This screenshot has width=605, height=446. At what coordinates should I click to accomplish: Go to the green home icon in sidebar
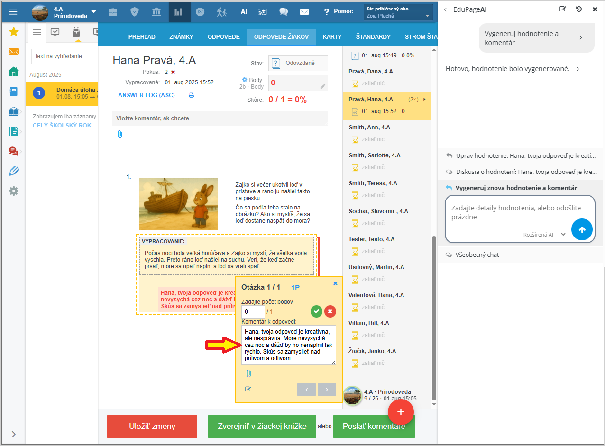[14, 72]
